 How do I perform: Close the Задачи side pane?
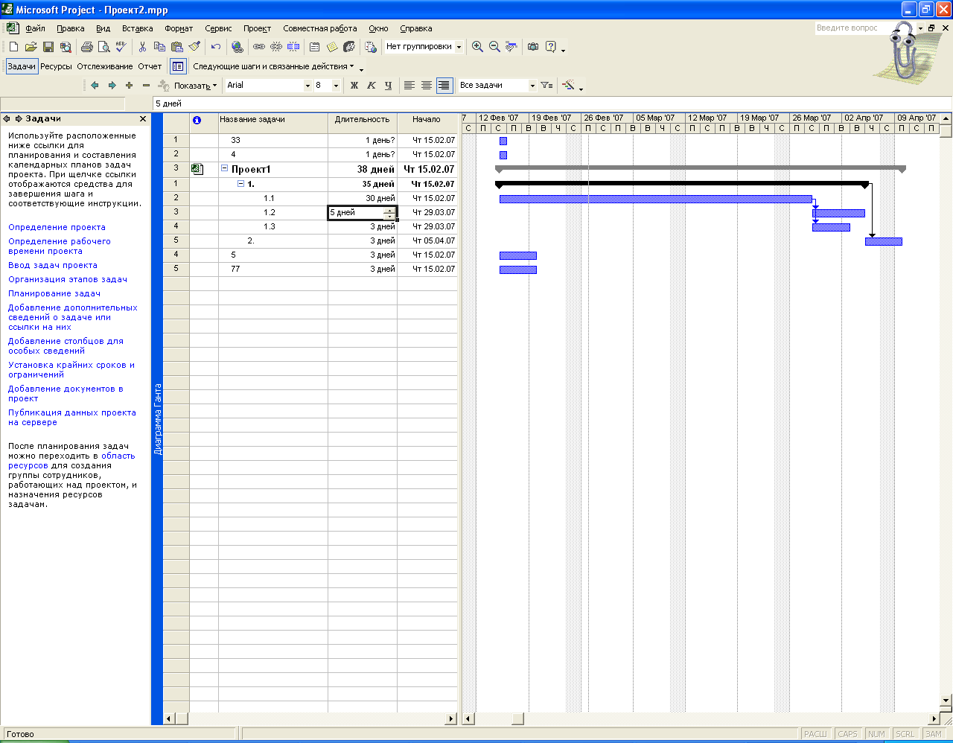[x=143, y=119]
